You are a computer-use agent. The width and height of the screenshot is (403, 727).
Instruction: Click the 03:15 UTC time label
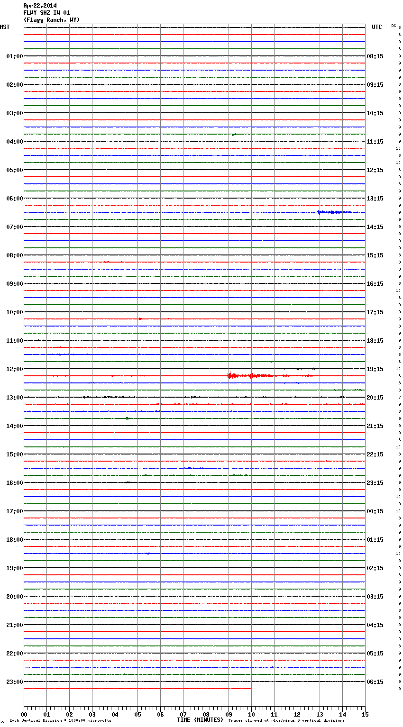(375, 597)
